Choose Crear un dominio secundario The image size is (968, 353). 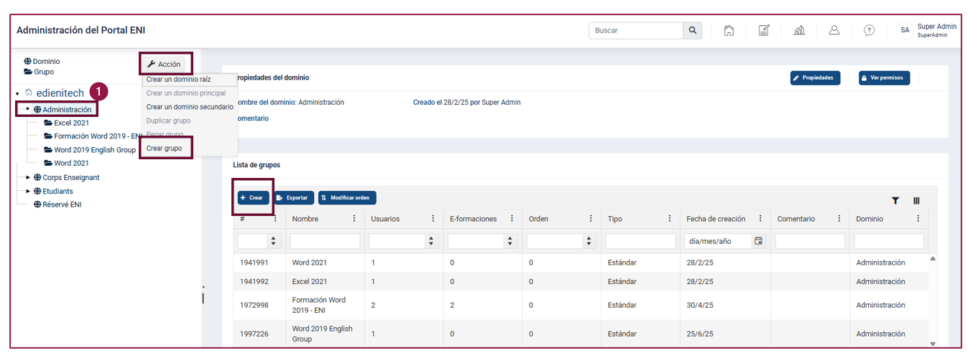pos(190,106)
